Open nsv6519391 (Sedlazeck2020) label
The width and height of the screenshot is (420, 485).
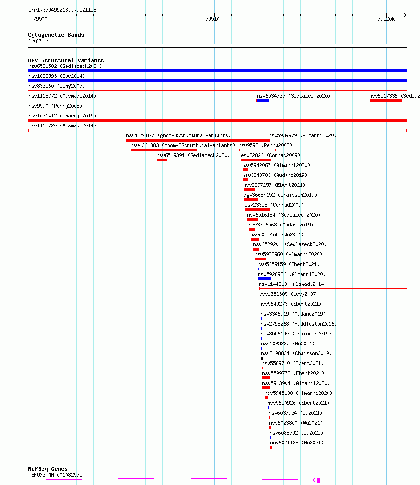pos(193,155)
